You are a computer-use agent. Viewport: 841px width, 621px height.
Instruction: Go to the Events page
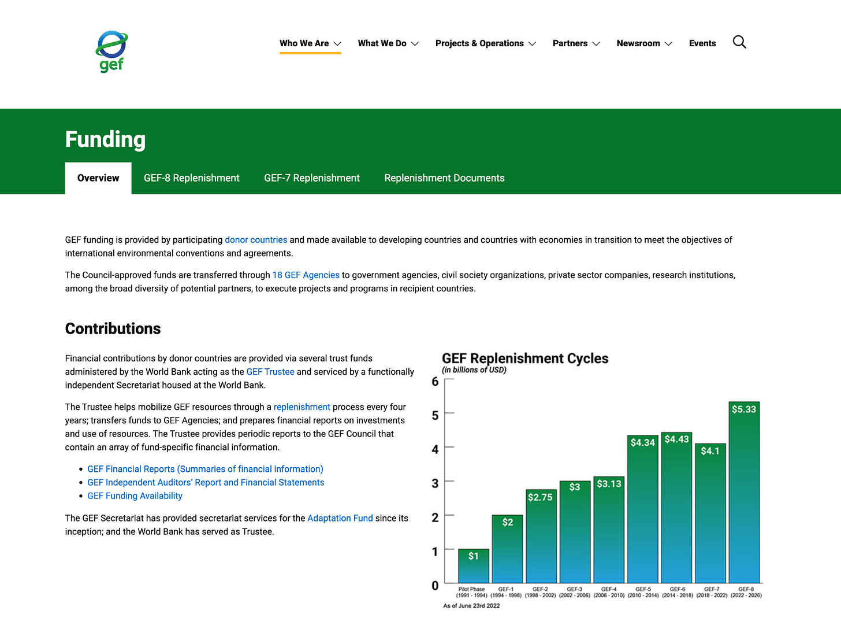[x=702, y=43]
